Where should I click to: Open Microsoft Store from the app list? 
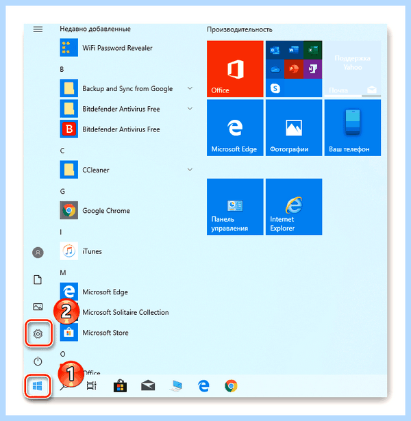95,333
